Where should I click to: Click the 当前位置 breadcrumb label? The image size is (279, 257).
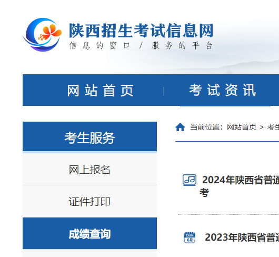(206, 127)
